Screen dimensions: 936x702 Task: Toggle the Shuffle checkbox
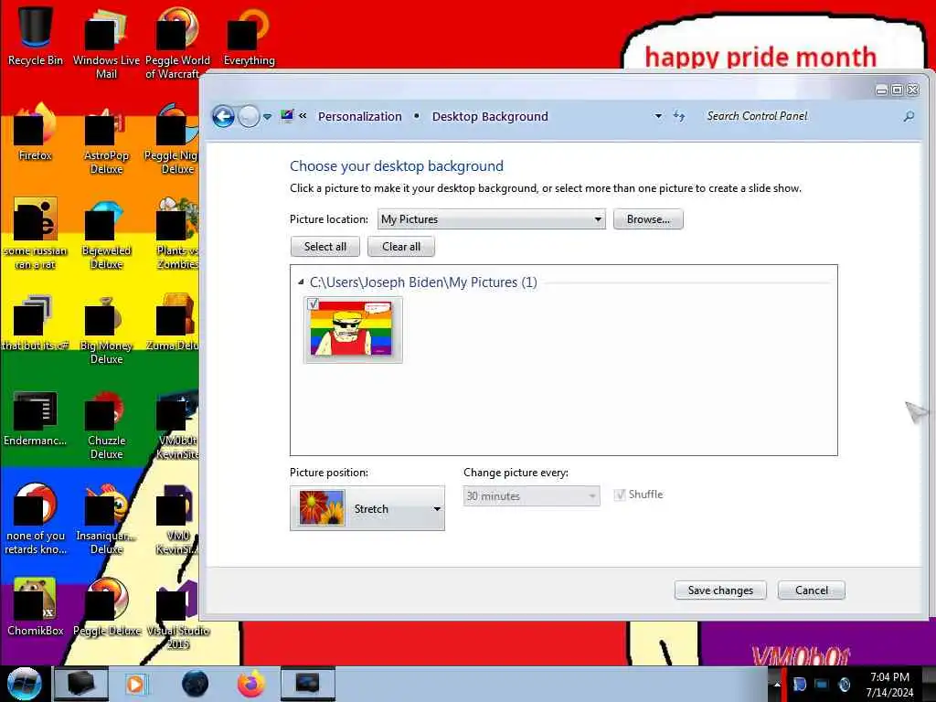coord(620,495)
